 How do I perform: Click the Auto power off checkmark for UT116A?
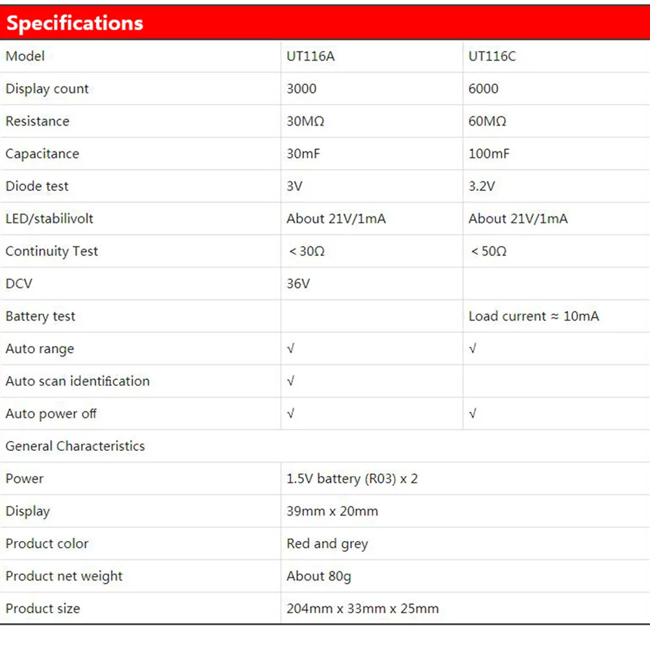tap(290, 414)
